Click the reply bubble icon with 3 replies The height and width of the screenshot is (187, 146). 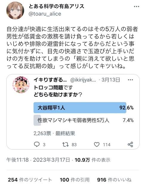point(37,144)
